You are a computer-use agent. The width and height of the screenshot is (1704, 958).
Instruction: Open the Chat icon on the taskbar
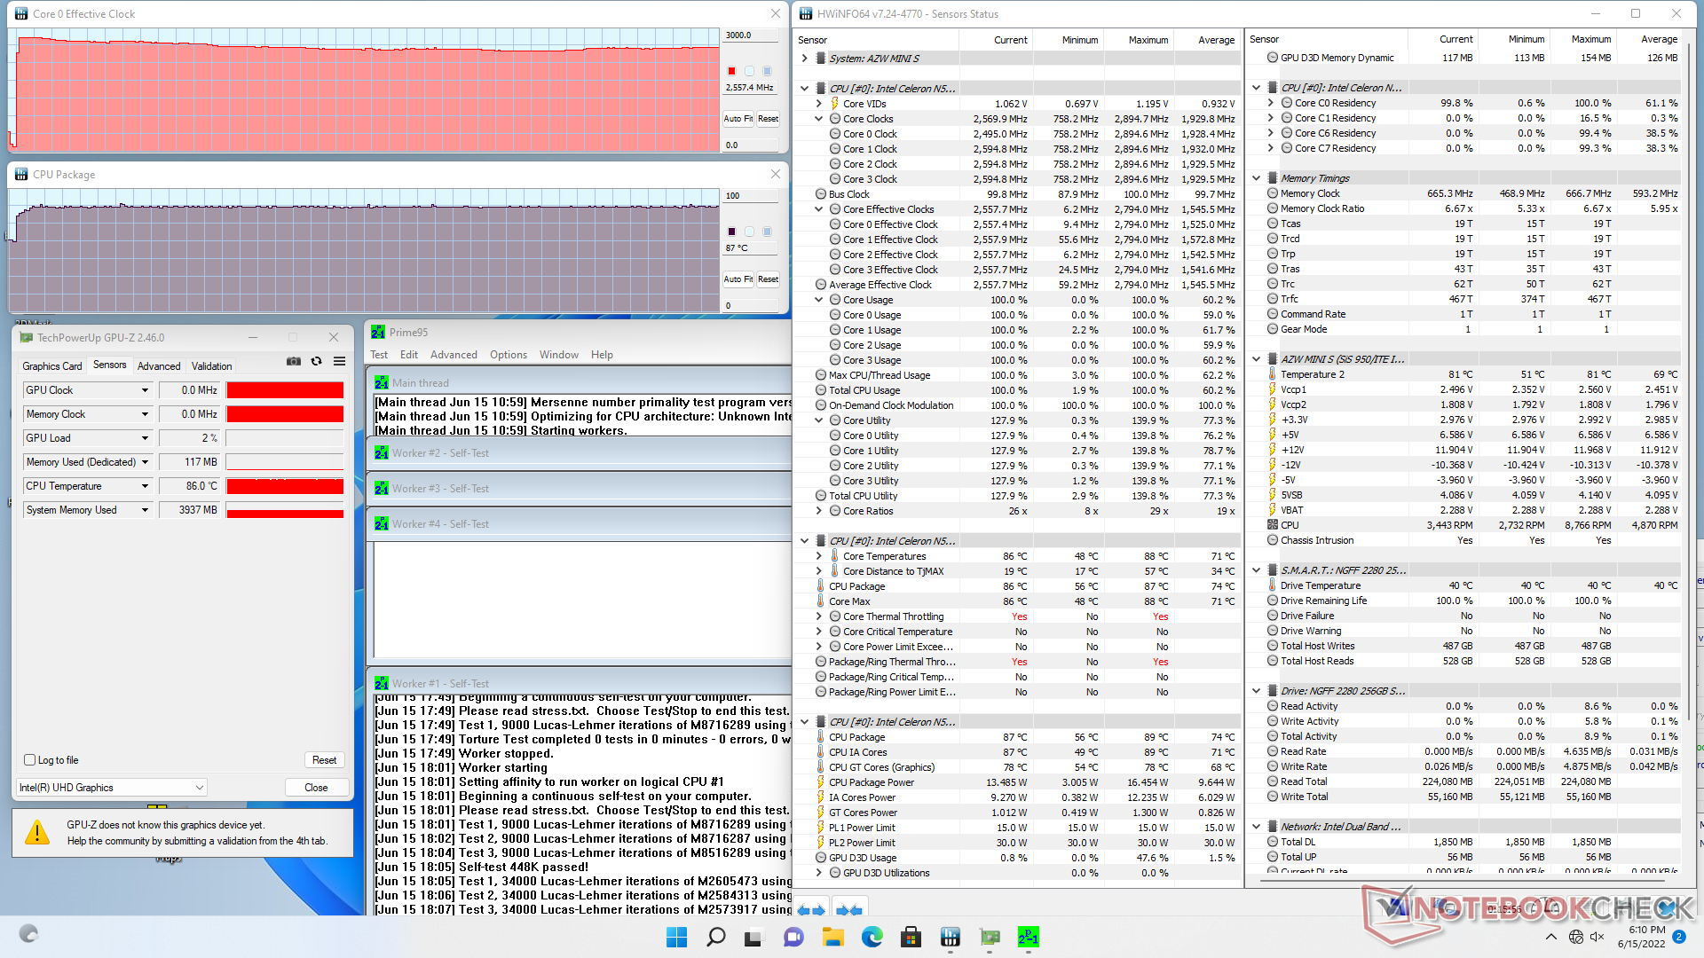793,937
